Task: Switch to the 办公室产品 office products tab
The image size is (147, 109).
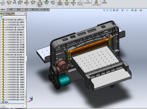Action: click(44, 10)
